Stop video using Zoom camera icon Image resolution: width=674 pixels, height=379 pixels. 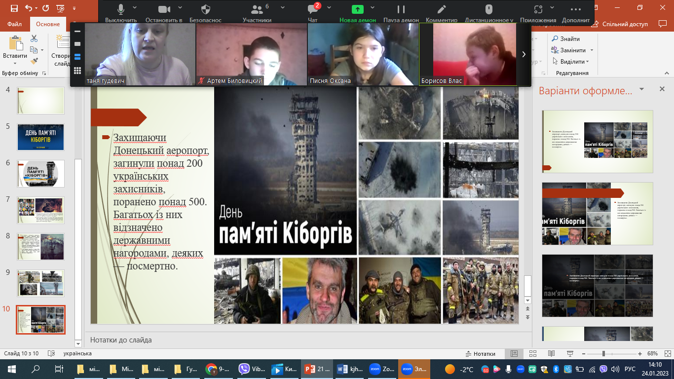coord(164,9)
